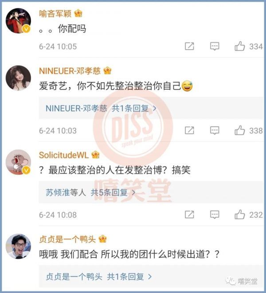Reply to the comment posted at 6-24 10:05
This screenshot has width=266, height=293.
coord(215,46)
